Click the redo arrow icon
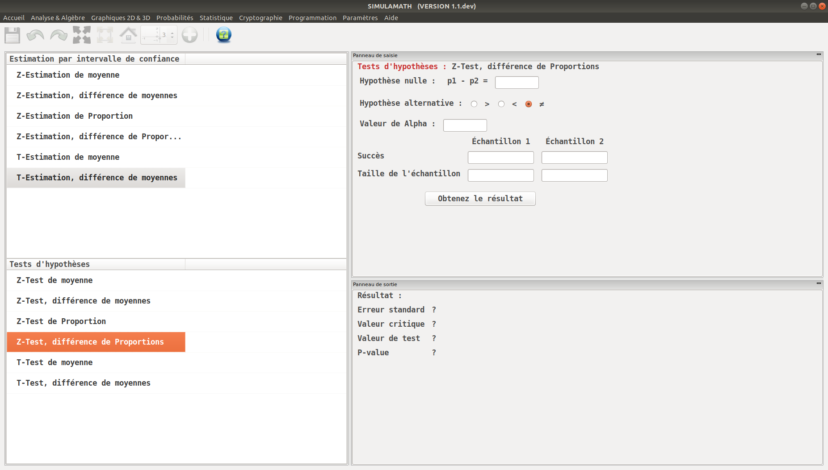The image size is (828, 470). point(59,35)
